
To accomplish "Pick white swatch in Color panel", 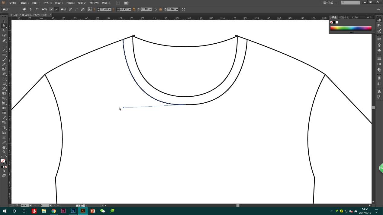I will coord(337,22).
